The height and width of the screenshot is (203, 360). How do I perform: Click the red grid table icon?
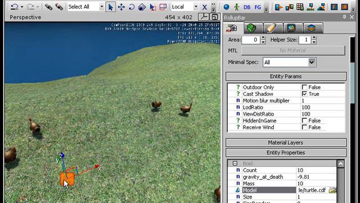pos(300,7)
